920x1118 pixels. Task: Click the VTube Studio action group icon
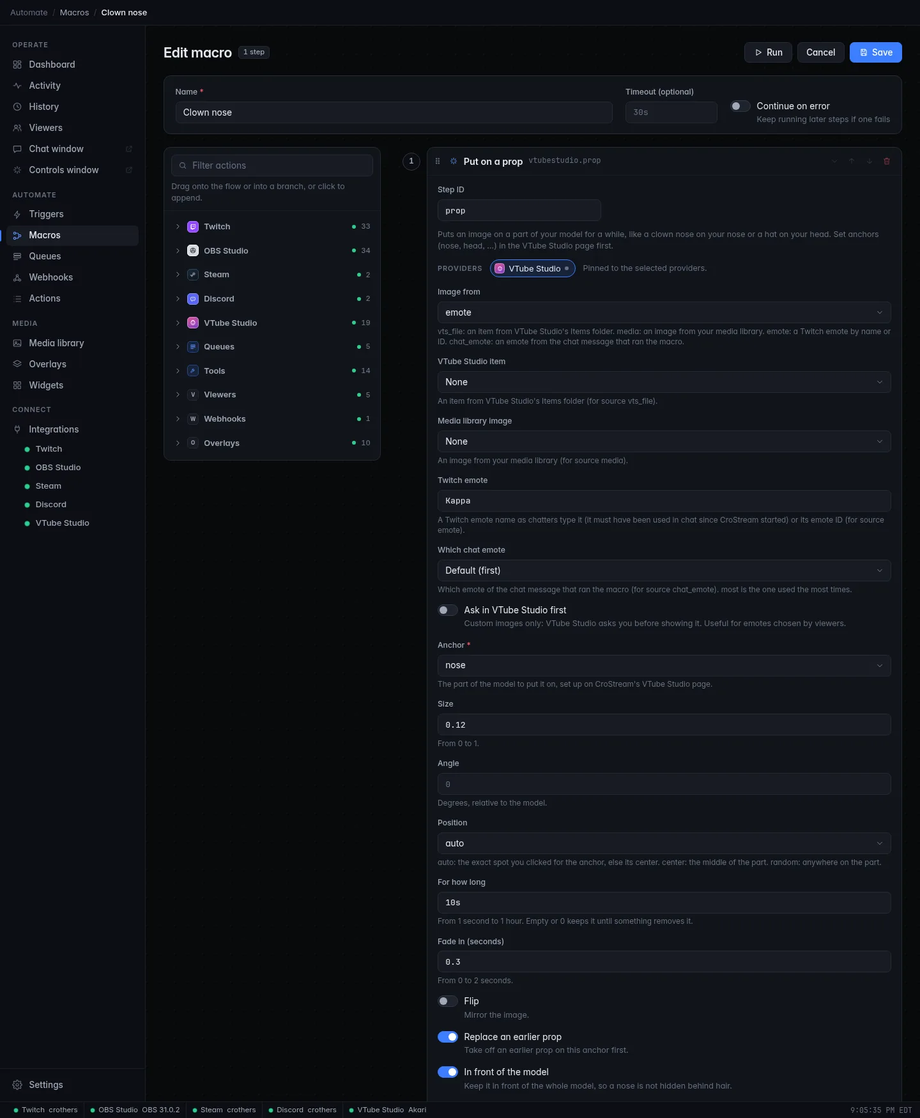tap(193, 323)
